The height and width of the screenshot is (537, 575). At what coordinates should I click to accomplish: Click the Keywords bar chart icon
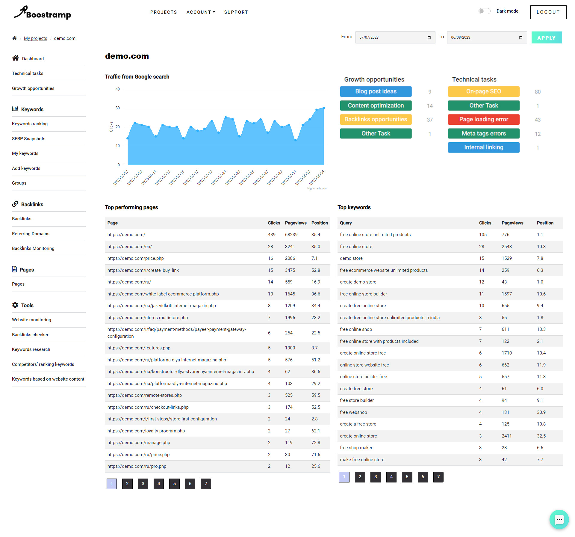(15, 109)
